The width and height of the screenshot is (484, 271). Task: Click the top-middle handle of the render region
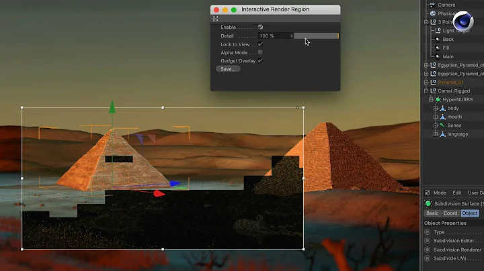[163, 107]
